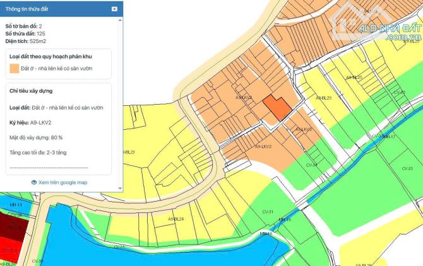Click the panel scrollbar up arrow
423x266 pixels.
coord(121,21)
